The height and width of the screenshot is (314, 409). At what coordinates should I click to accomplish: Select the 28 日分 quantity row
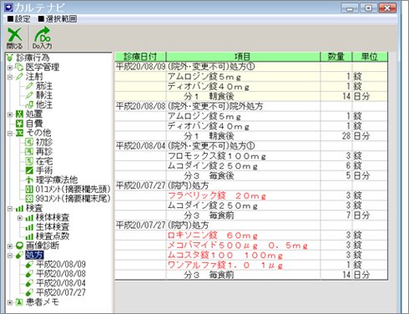pos(251,136)
